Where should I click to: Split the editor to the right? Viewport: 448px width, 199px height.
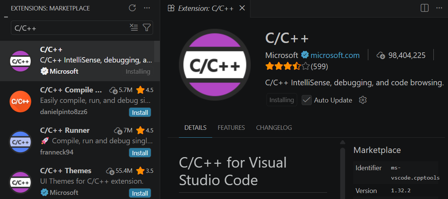424,8
